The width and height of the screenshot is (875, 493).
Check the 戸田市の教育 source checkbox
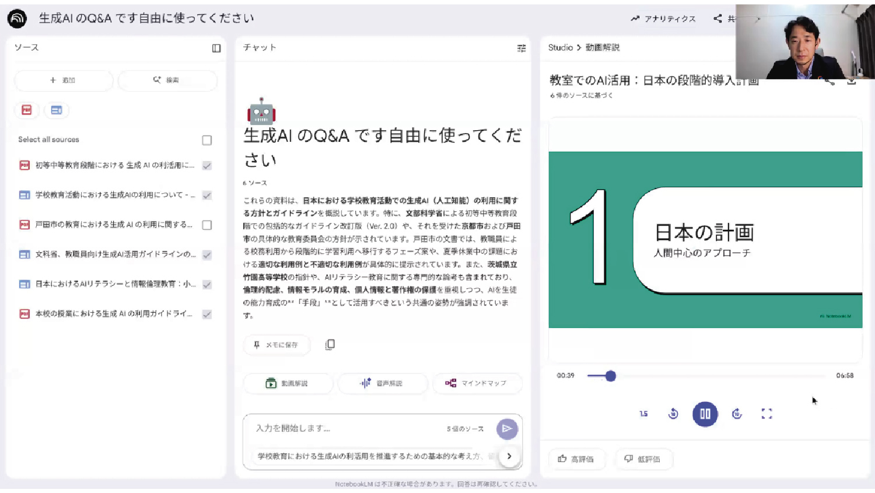click(x=207, y=225)
